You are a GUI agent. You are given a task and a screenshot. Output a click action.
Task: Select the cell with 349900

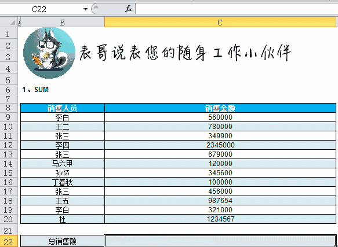pos(220,136)
